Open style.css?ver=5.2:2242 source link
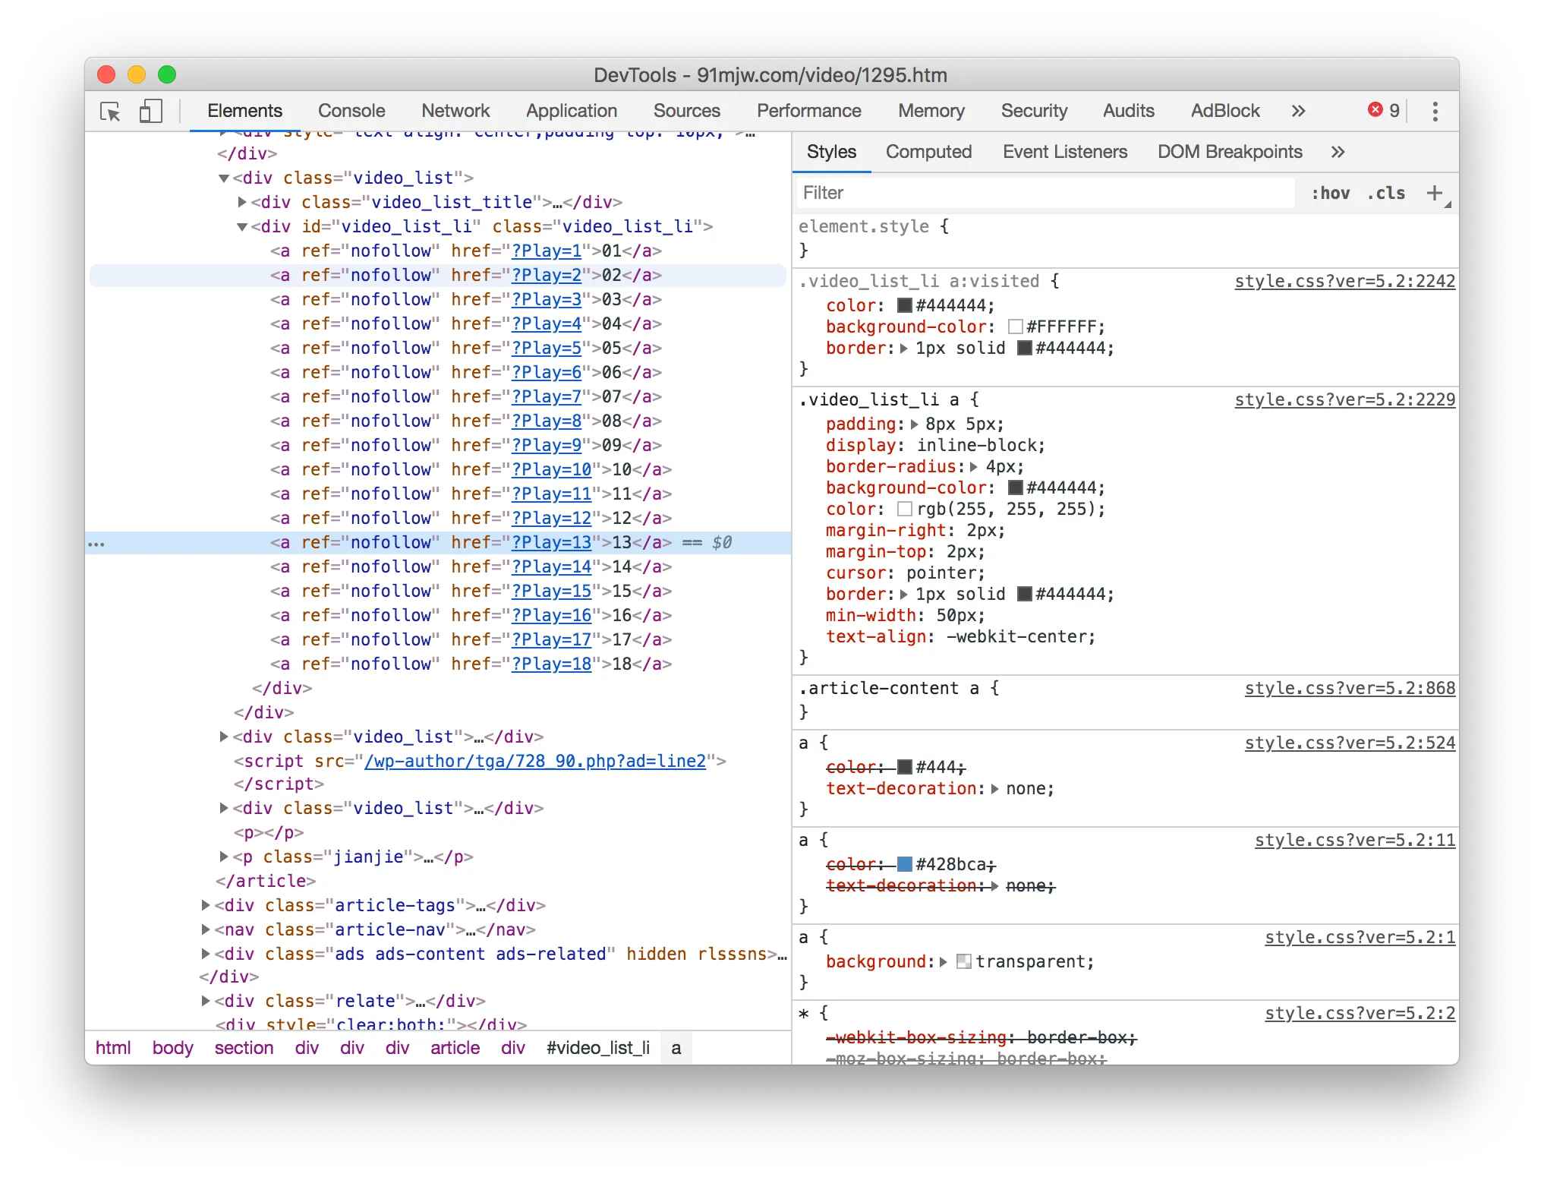This screenshot has width=1544, height=1177. tap(1345, 282)
